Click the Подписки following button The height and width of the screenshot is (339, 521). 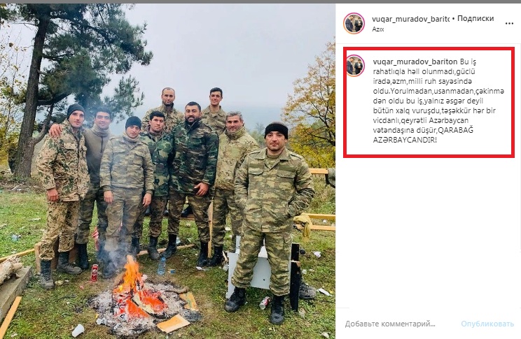pos(475,19)
